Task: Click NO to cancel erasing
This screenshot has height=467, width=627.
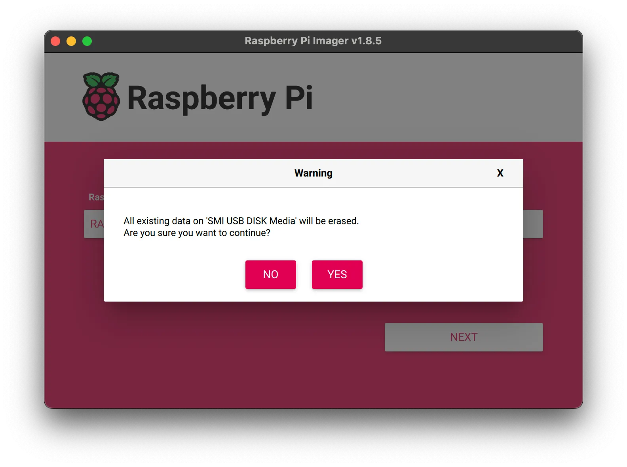Action: (270, 274)
